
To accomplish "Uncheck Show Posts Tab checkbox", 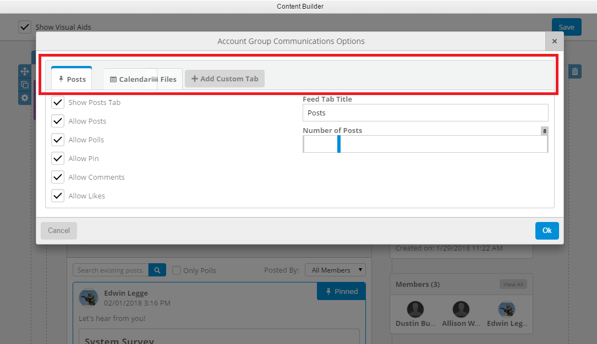I will (58, 102).
